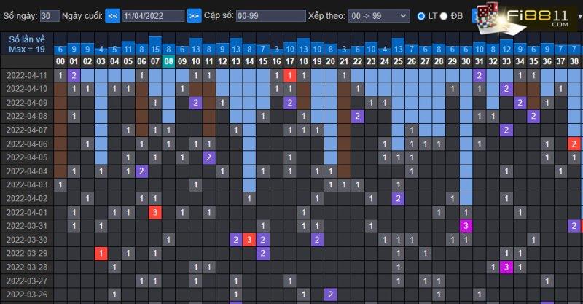Click purple 2 in 2022-04-11 column 31
Image resolution: width=583 pixels, height=304 pixels.
pos(480,75)
